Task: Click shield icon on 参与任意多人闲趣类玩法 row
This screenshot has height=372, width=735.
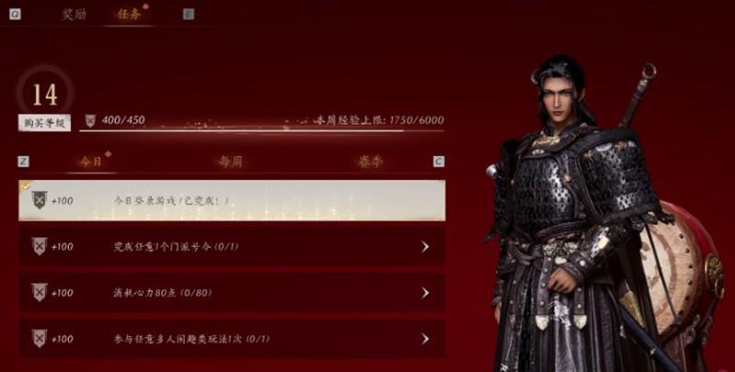Action: 40,338
